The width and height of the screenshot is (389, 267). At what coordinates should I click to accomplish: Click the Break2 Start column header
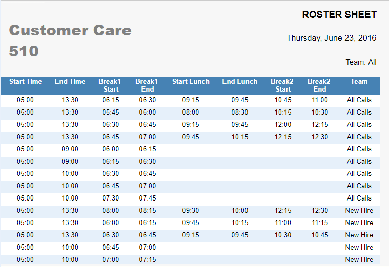[x=282, y=85]
